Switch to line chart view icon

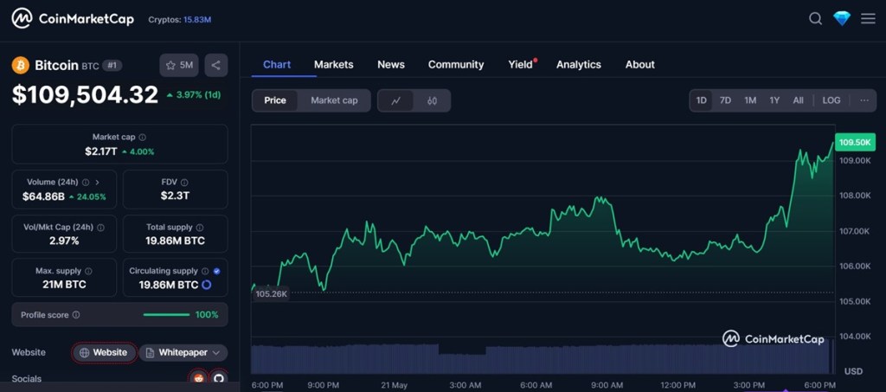[x=396, y=100]
